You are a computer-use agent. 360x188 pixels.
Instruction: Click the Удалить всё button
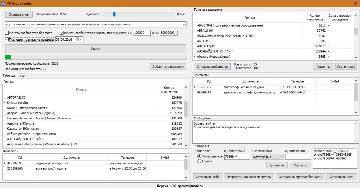pyautogui.click(x=346, y=67)
